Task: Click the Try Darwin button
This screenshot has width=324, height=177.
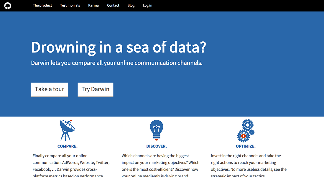Action: (96, 90)
